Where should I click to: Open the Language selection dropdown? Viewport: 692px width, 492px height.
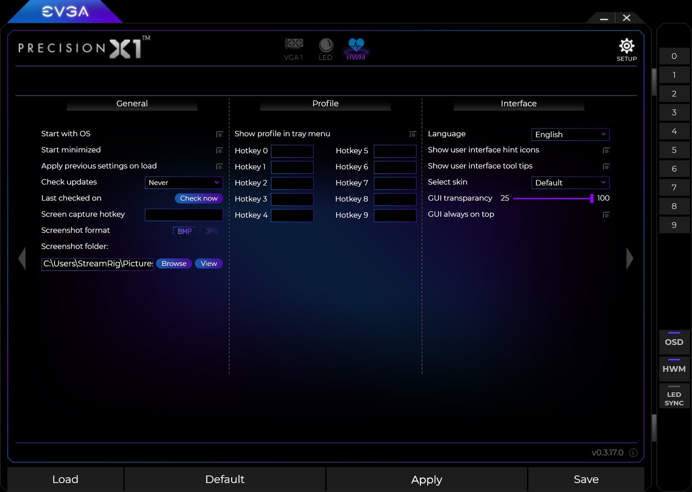tap(570, 134)
